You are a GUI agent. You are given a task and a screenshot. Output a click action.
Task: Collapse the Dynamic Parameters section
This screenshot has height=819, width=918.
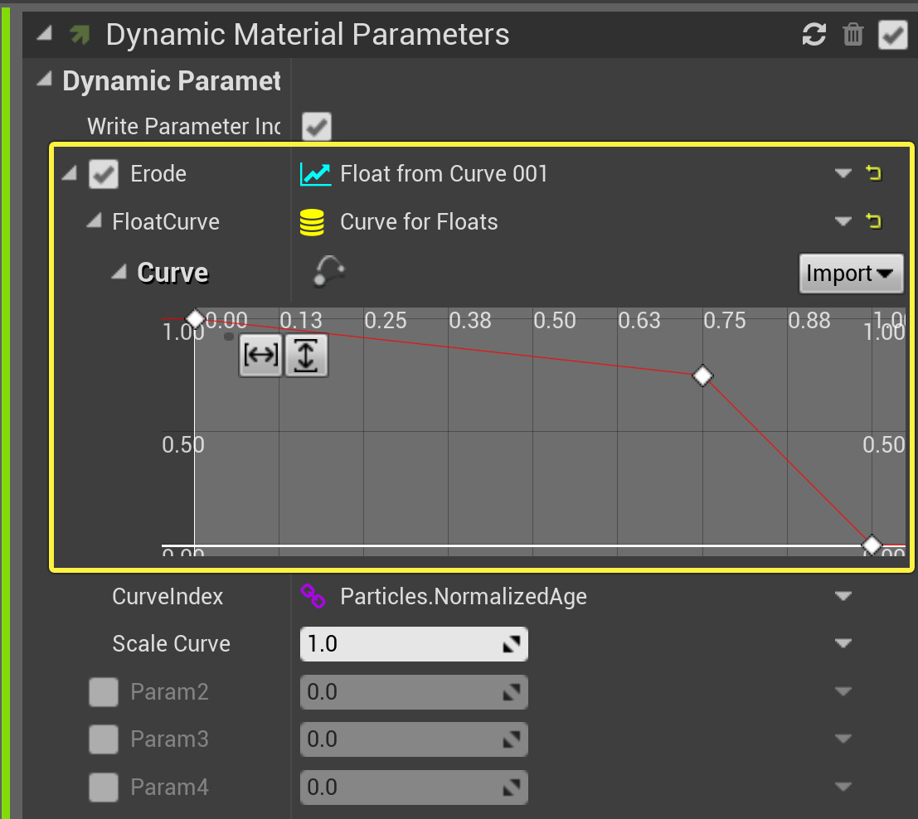pyautogui.click(x=46, y=81)
